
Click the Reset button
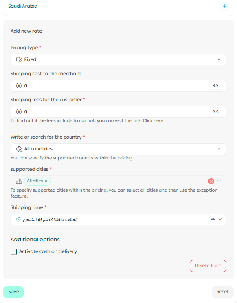[x=223, y=292]
